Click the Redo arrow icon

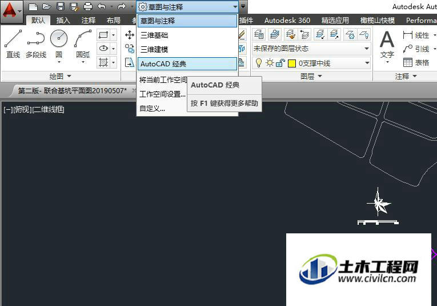pos(122,6)
